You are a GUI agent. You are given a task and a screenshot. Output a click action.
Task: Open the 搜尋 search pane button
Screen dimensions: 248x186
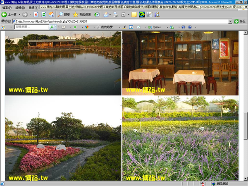tap(64, 14)
